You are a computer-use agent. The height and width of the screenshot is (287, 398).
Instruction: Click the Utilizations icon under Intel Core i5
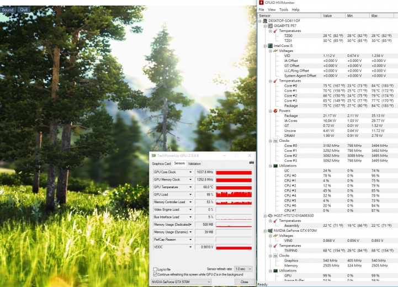click(275, 166)
